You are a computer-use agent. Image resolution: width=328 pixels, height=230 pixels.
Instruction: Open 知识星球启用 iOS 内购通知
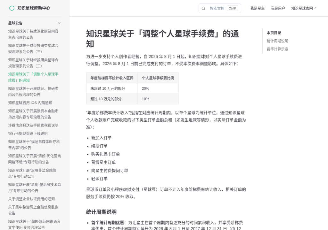coord(30,103)
